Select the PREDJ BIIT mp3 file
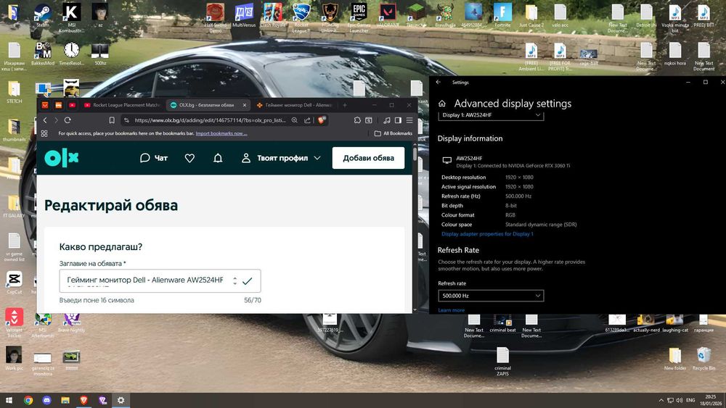This screenshot has height=408, width=726. (x=703, y=14)
